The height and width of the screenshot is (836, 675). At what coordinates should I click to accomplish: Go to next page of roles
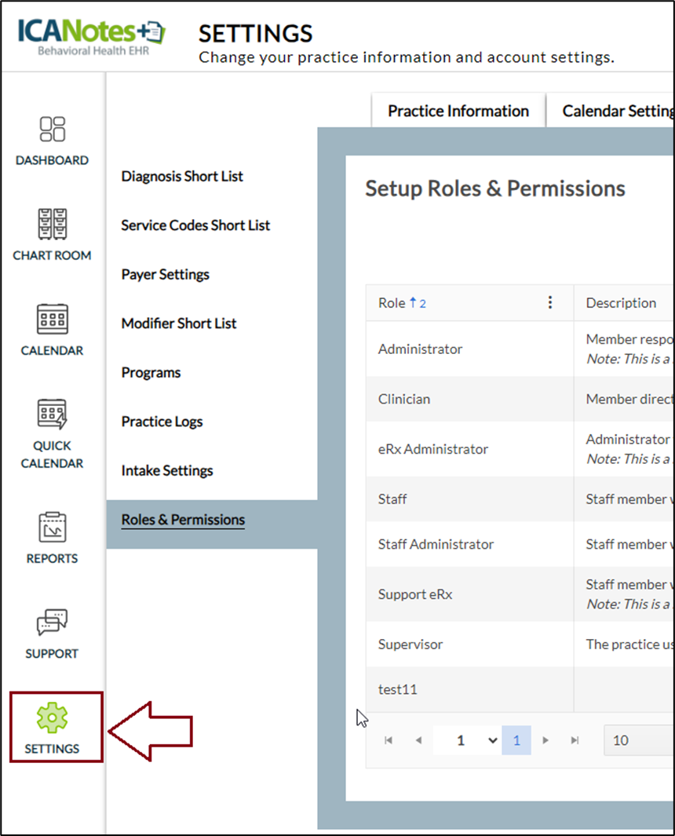(x=546, y=740)
